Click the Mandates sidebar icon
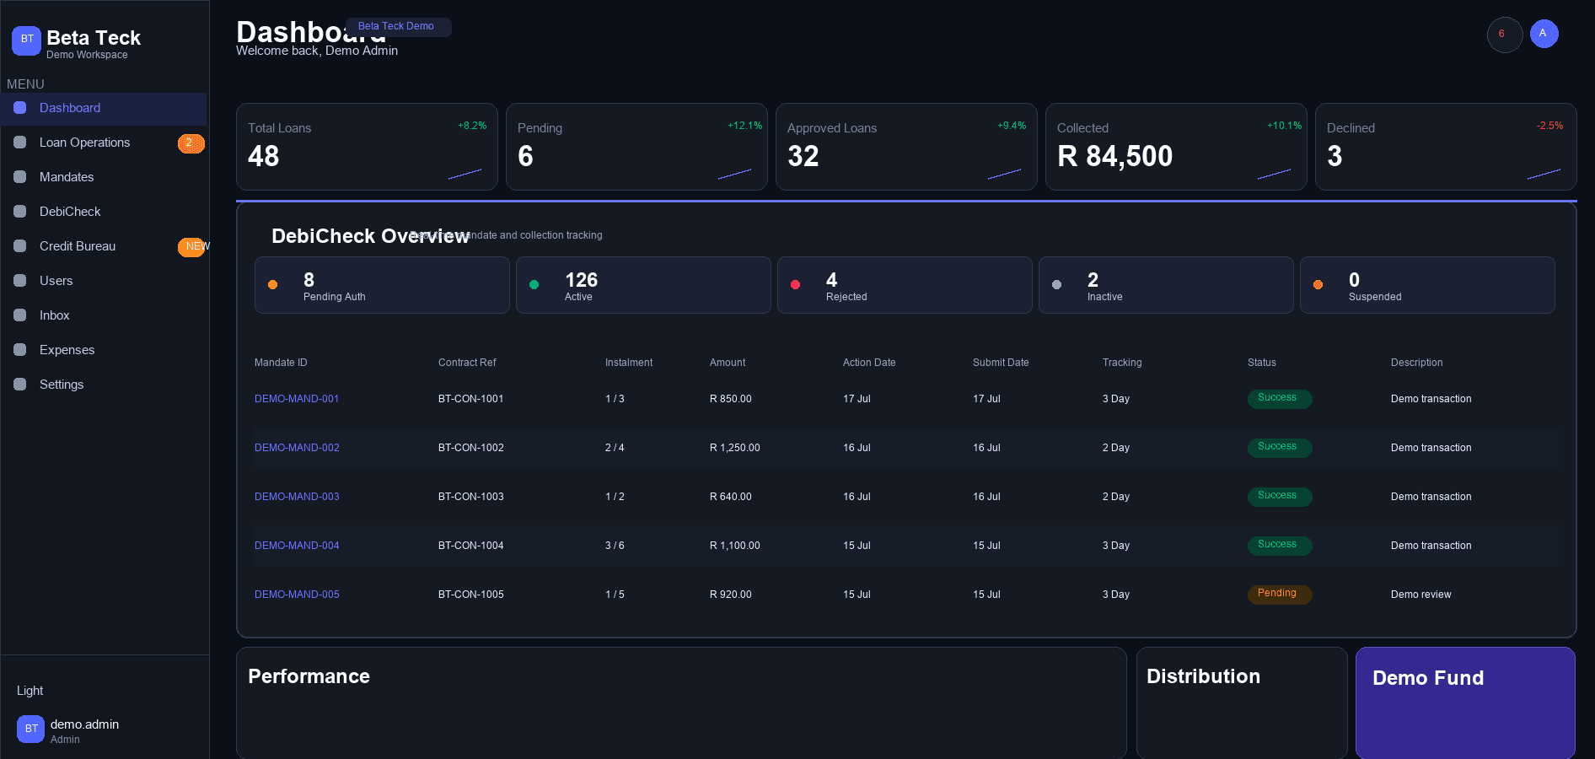1595x759 pixels. point(20,177)
